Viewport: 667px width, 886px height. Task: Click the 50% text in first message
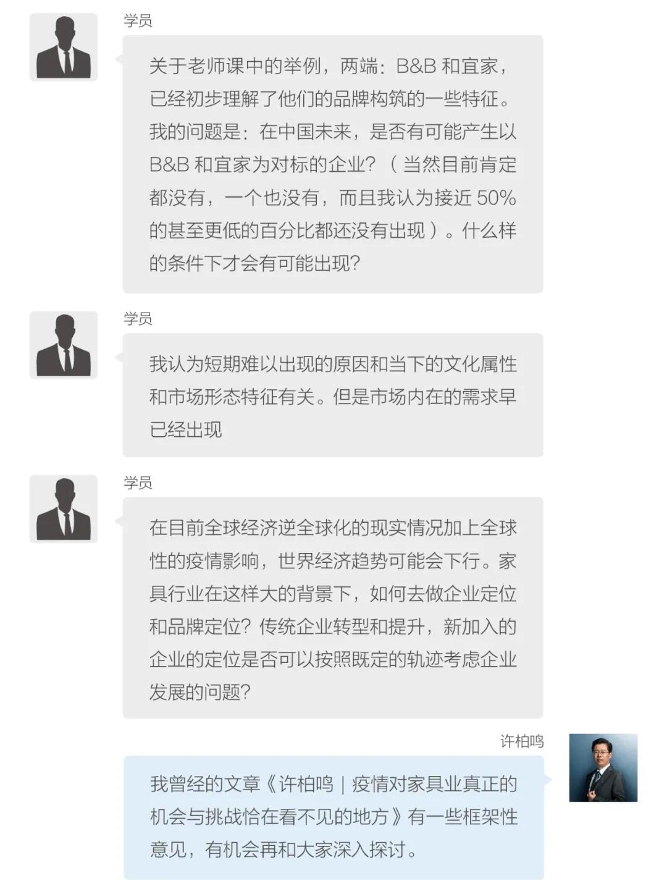pos(497,198)
